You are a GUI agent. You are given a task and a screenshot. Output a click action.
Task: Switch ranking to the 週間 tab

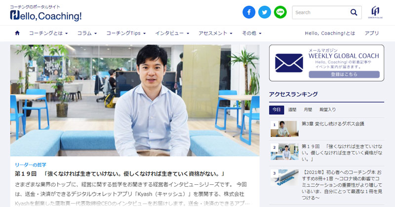[292, 110]
